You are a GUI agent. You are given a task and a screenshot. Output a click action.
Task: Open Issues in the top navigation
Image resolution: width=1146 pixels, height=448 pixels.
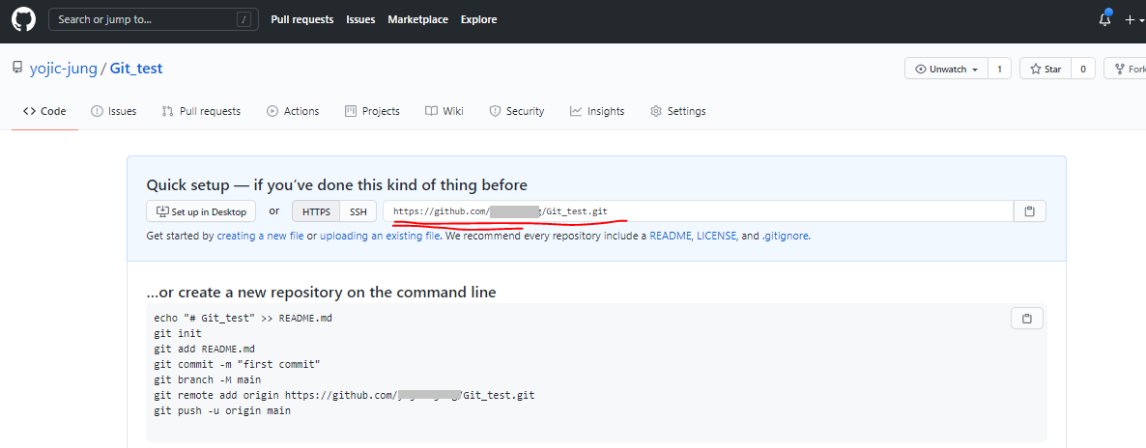tap(360, 19)
